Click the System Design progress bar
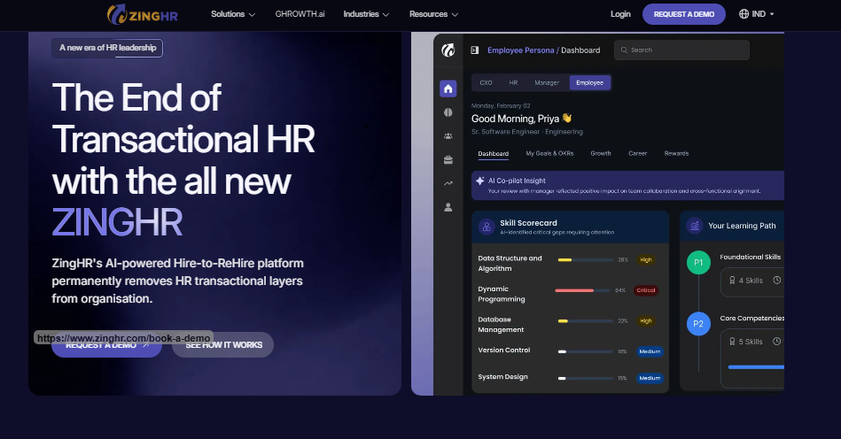841x439 pixels. (x=585, y=379)
